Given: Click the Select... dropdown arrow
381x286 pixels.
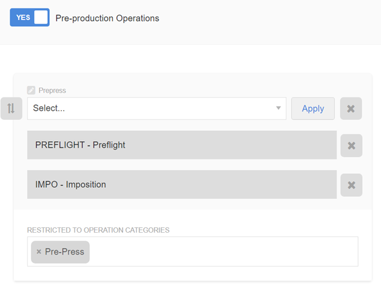Looking at the screenshot, I should point(278,108).
